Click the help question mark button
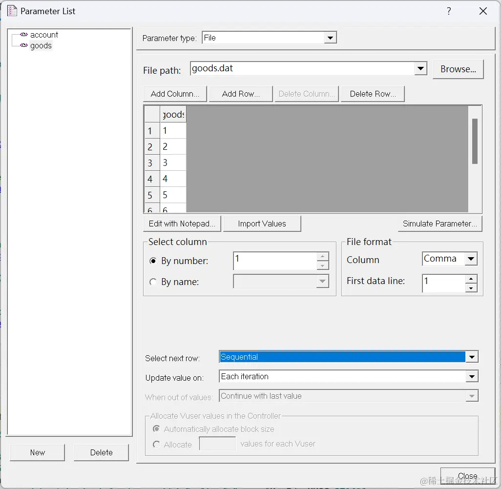Image resolution: width=501 pixels, height=489 pixels. point(449,11)
